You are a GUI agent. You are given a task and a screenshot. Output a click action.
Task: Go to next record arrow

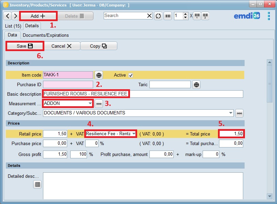pos(15,16)
